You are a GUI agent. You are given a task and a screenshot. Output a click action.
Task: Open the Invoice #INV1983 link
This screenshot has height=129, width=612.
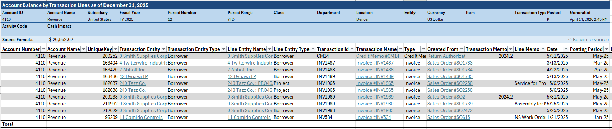(x=375, y=110)
